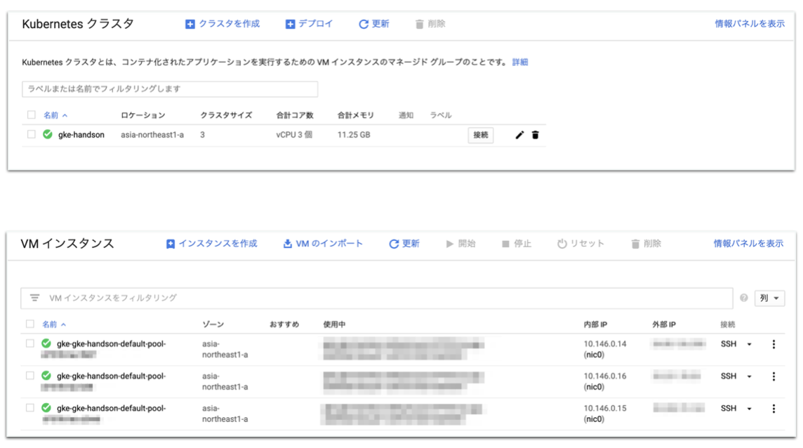Image resolution: width=803 pixels, height=448 pixels.
Task: Click the 接続 button for gke-handson
Action: [x=480, y=135]
